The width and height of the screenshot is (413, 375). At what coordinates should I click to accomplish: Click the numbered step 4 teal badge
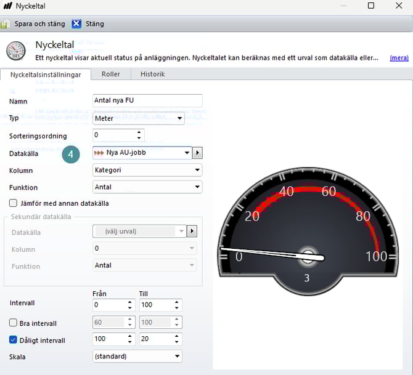click(71, 154)
